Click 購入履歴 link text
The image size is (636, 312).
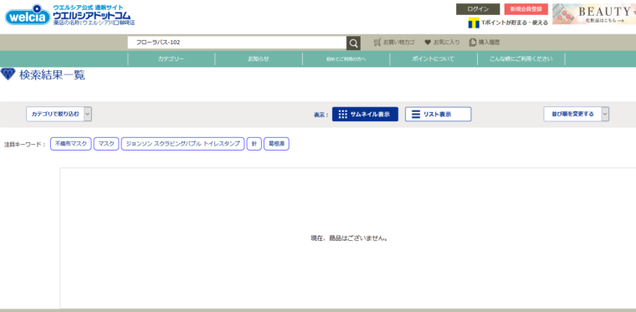pyautogui.click(x=490, y=42)
